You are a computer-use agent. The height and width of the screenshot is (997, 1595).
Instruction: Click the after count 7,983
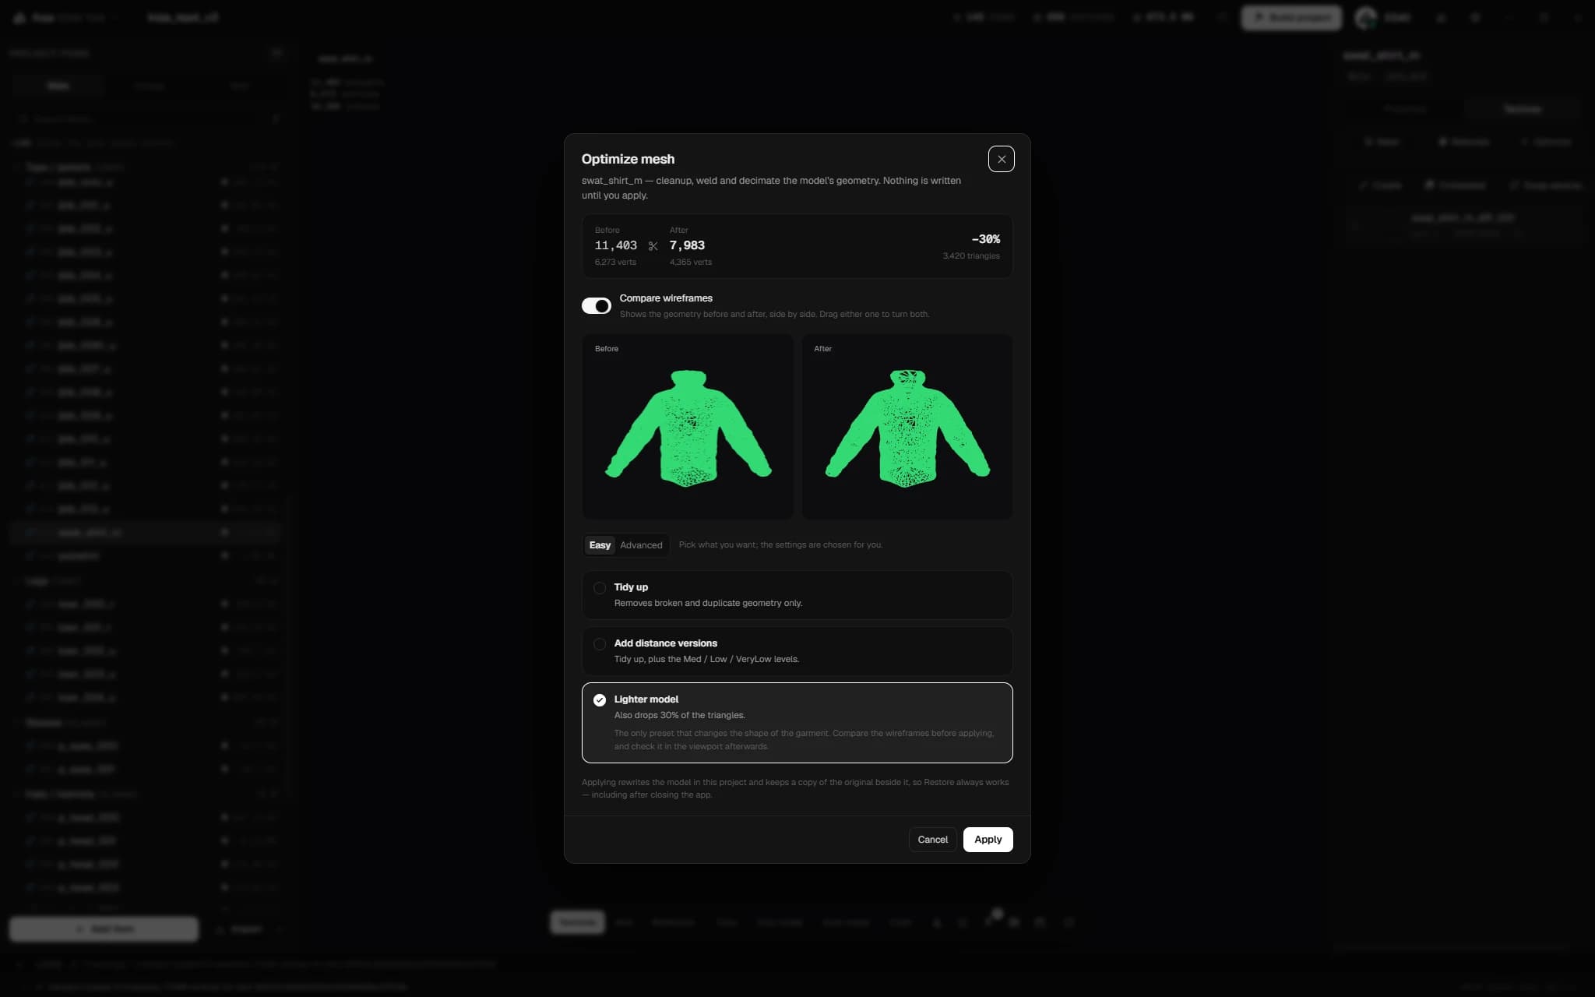point(687,245)
